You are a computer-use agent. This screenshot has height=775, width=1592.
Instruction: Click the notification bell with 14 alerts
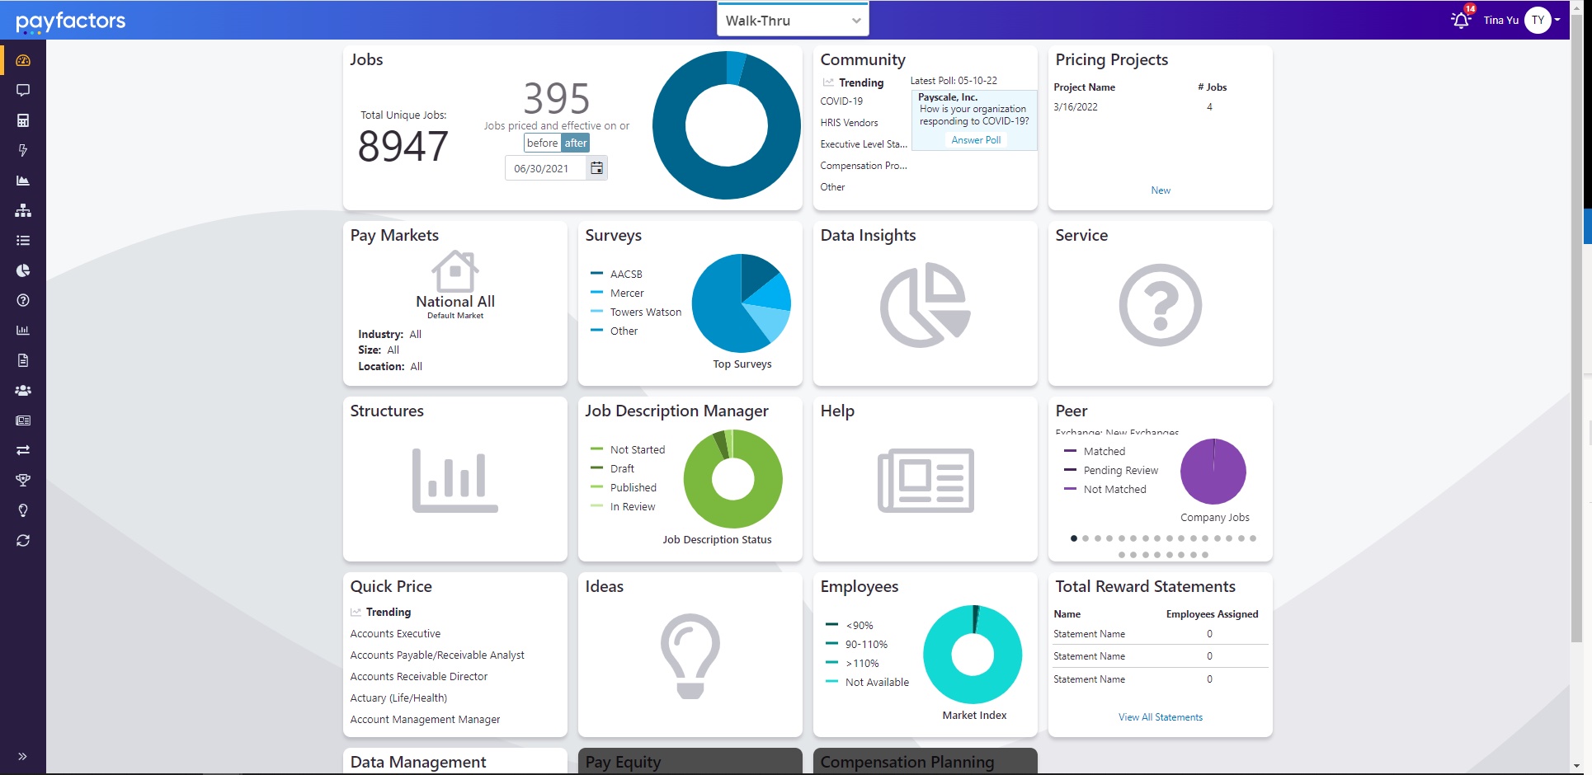1459,19
